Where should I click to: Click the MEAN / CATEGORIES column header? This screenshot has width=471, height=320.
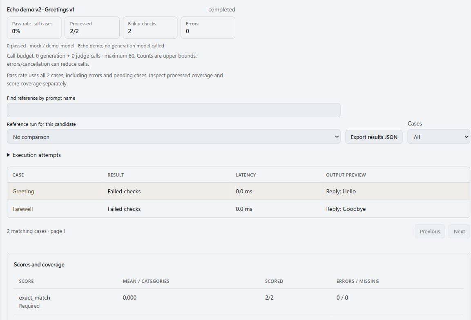pyautogui.click(x=146, y=281)
